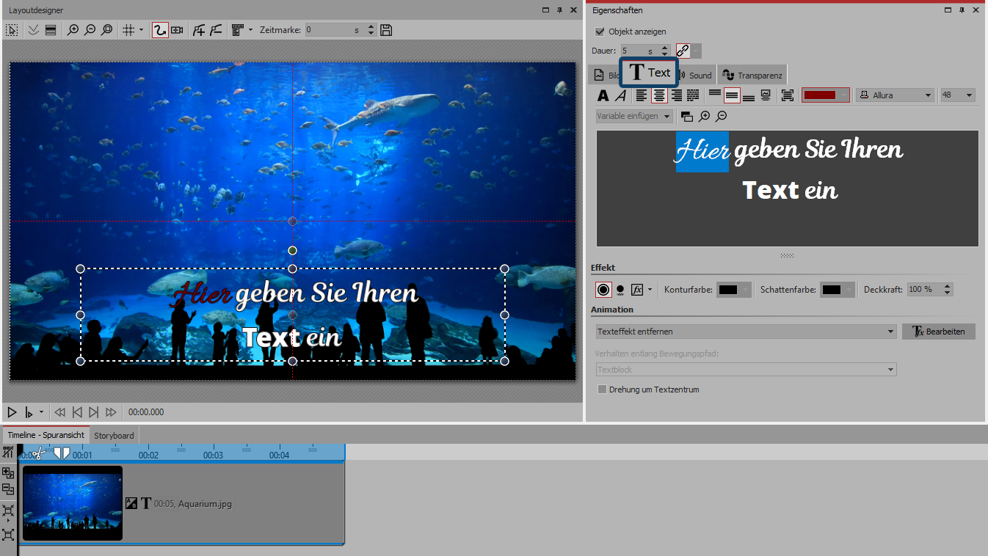This screenshot has width=988, height=556.
Task: Enable the text shadow effect icon
Action: pyautogui.click(x=620, y=290)
